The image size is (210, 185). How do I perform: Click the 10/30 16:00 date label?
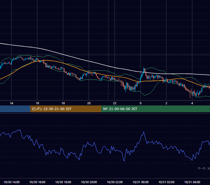pyautogui.click(x=37, y=182)
